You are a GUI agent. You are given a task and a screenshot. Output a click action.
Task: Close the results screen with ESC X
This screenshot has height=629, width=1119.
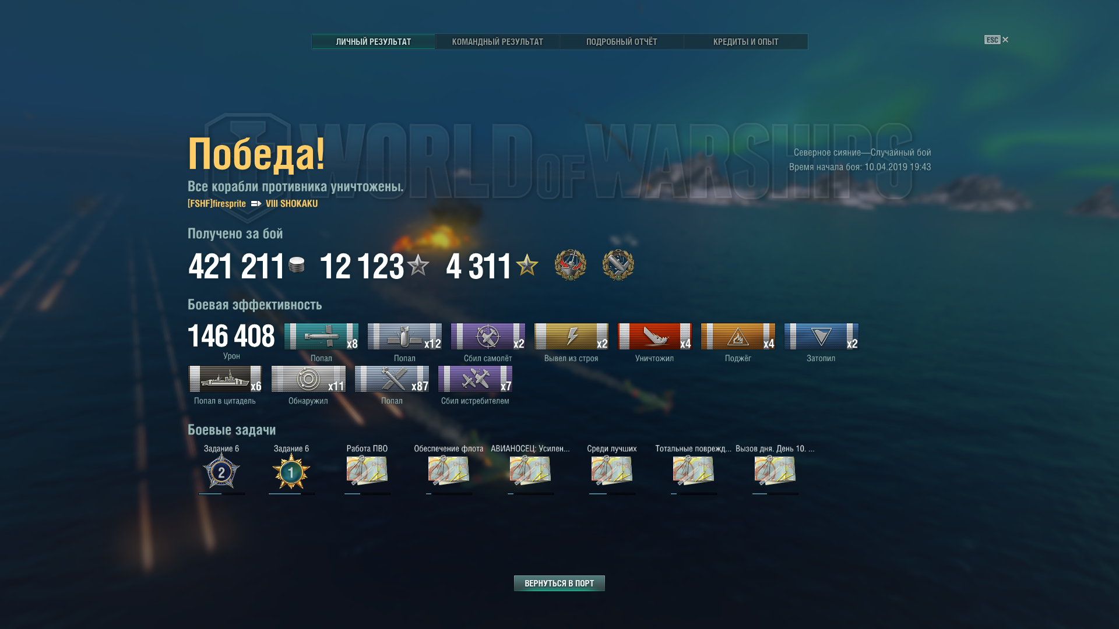pos(996,40)
